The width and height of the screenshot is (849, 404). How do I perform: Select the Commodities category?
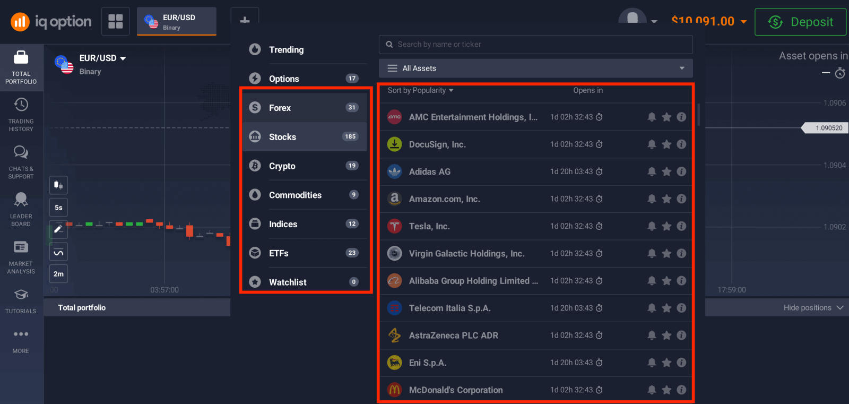click(305, 195)
